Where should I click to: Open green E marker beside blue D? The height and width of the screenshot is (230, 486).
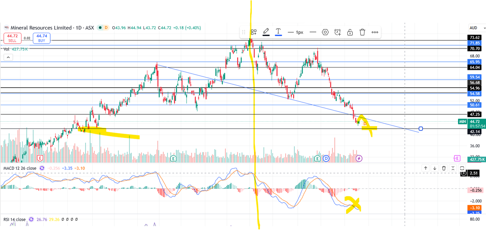tap(317, 158)
